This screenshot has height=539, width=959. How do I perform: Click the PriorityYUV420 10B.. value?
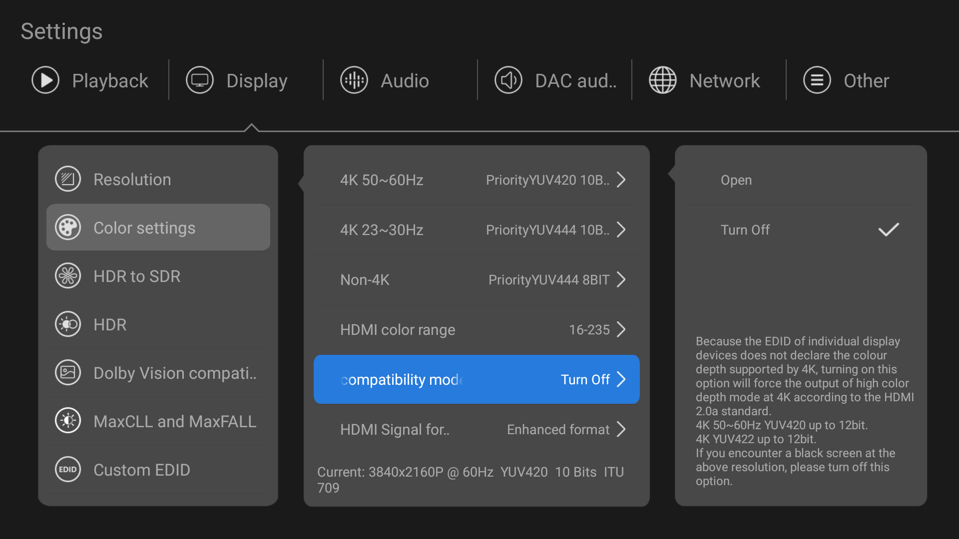(x=547, y=180)
